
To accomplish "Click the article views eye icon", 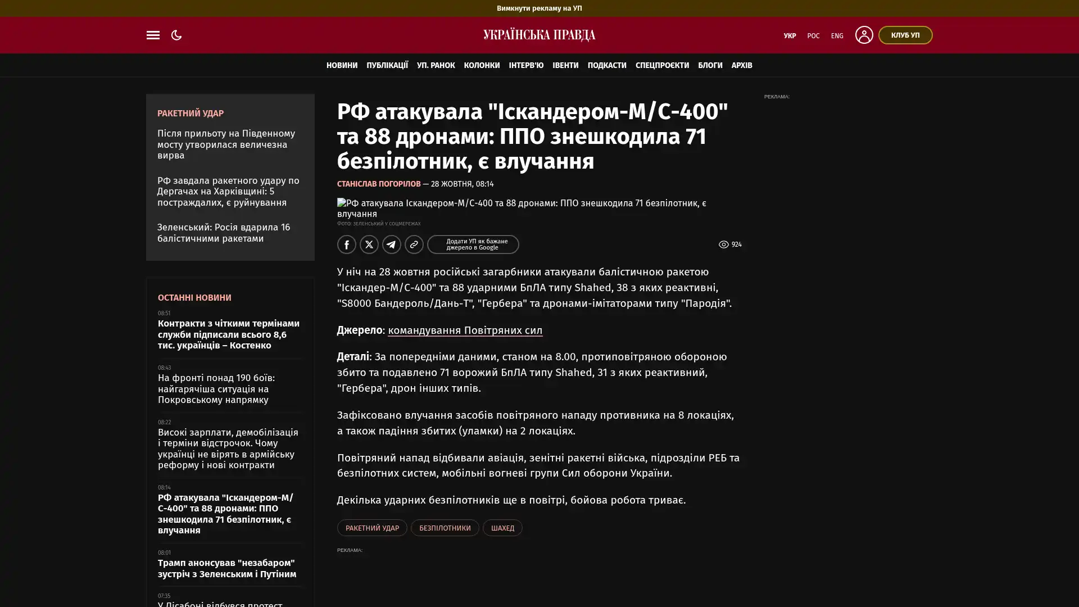I will pos(724,244).
